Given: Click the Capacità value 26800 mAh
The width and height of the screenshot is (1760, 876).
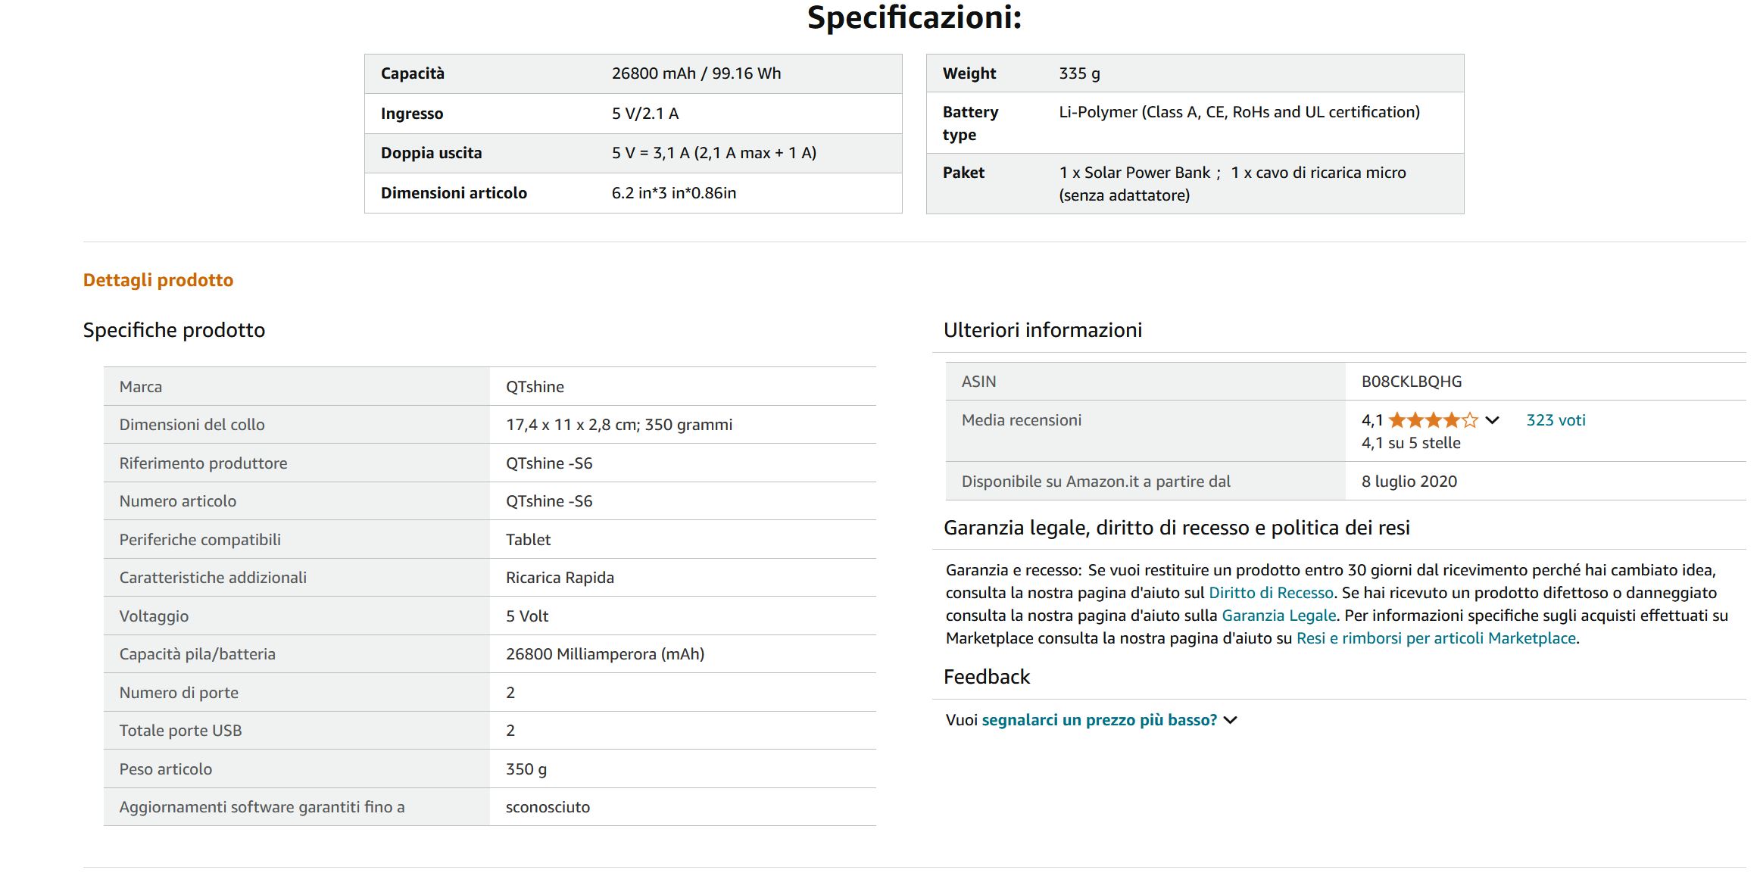Looking at the screenshot, I should click(x=695, y=73).
